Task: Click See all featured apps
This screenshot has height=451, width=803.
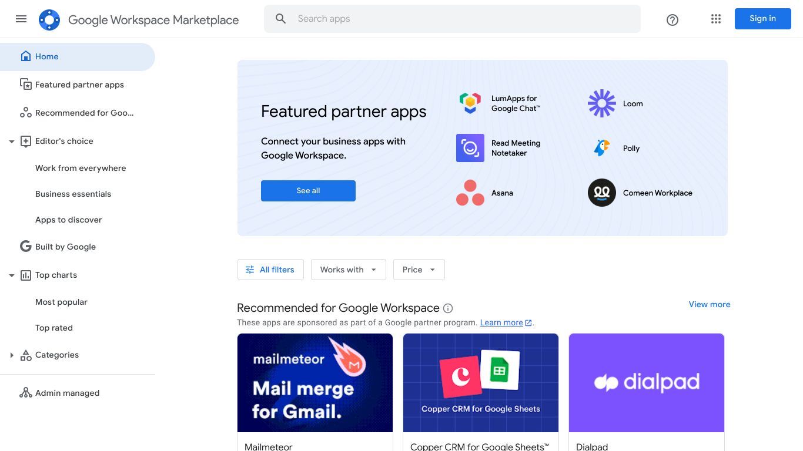Action: [x=308, y=191]
